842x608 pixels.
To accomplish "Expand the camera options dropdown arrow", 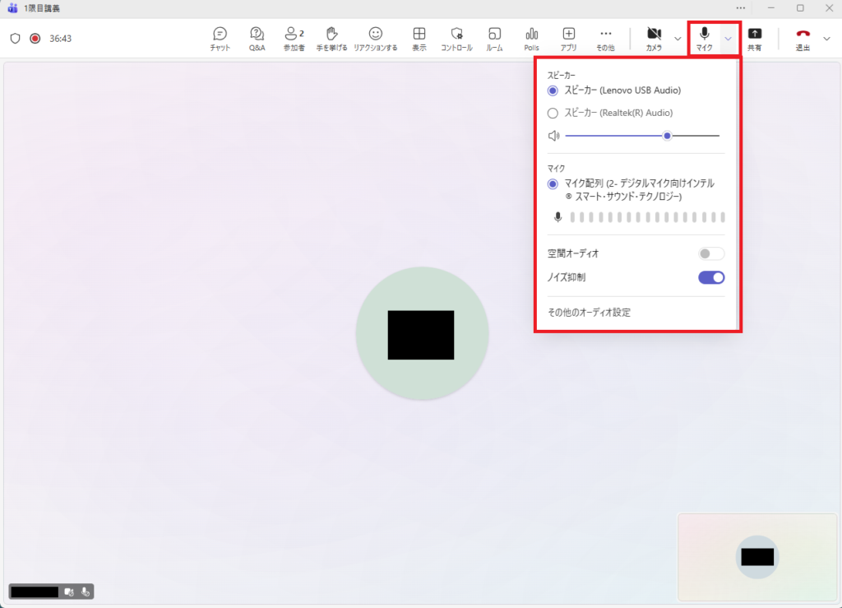I will point(678,39).
